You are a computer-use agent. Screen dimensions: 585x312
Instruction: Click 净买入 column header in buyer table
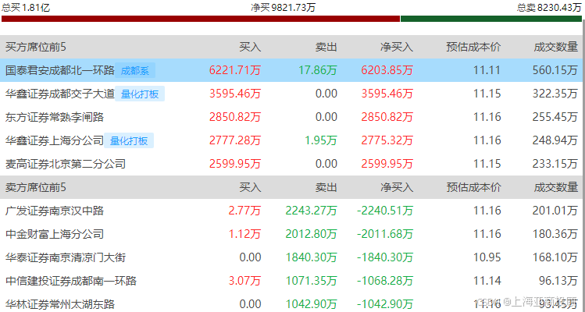point(397,47)
